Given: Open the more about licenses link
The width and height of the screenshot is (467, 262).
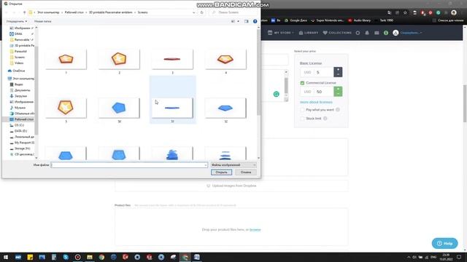Looking at the screenshot, I should 316,102.
